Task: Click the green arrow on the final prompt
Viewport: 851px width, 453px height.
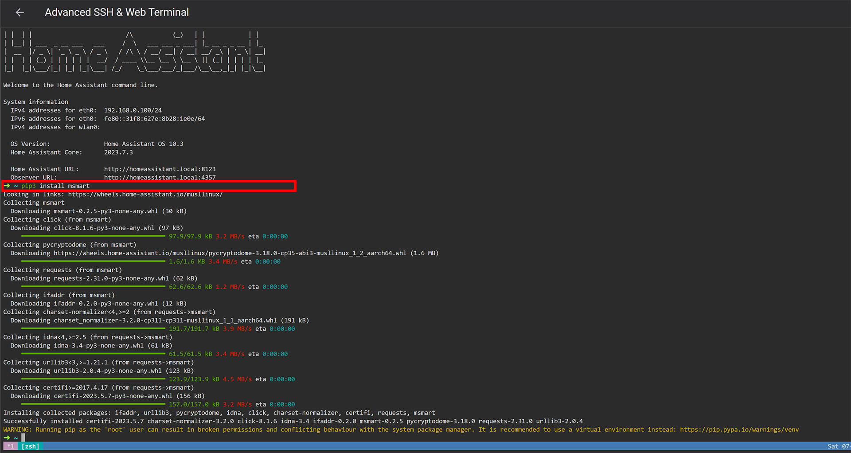Action: (7, 438)
